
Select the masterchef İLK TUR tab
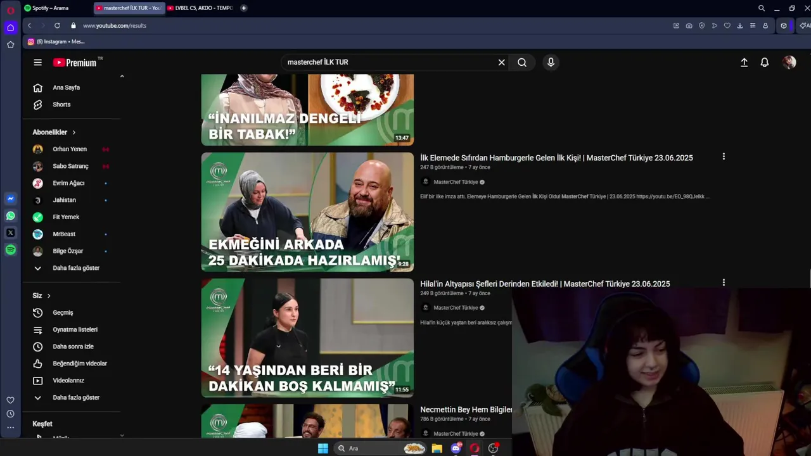tap(129, 8)
